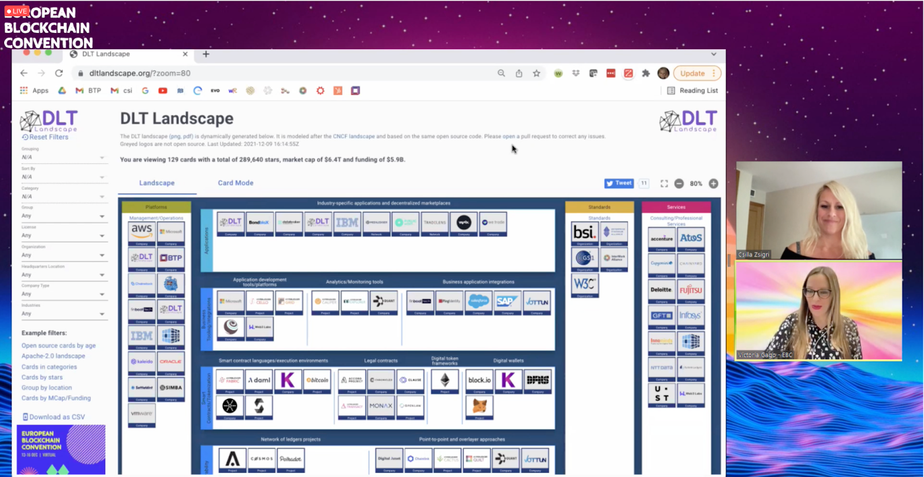This screenshot has height=477, width=924.
Task: Switch to Card Mode tab
Action: point(235,183)
